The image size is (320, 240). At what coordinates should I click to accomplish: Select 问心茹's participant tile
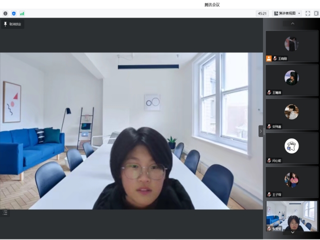[292, 147]
